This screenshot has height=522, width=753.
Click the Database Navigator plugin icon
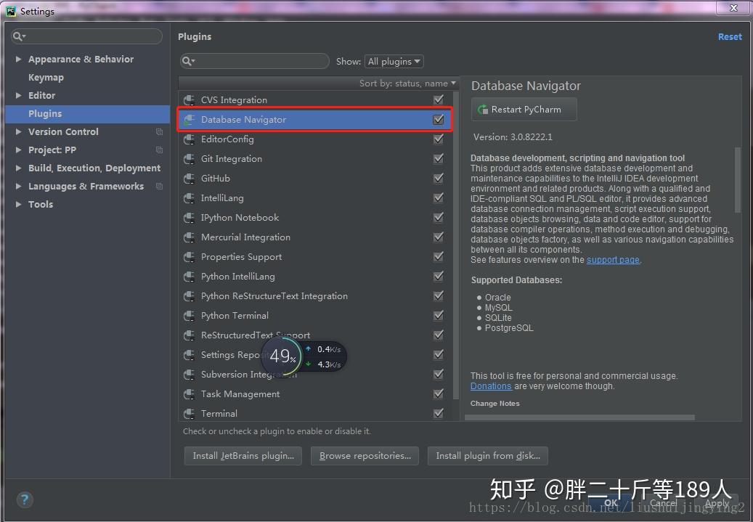tap(189, 119)
